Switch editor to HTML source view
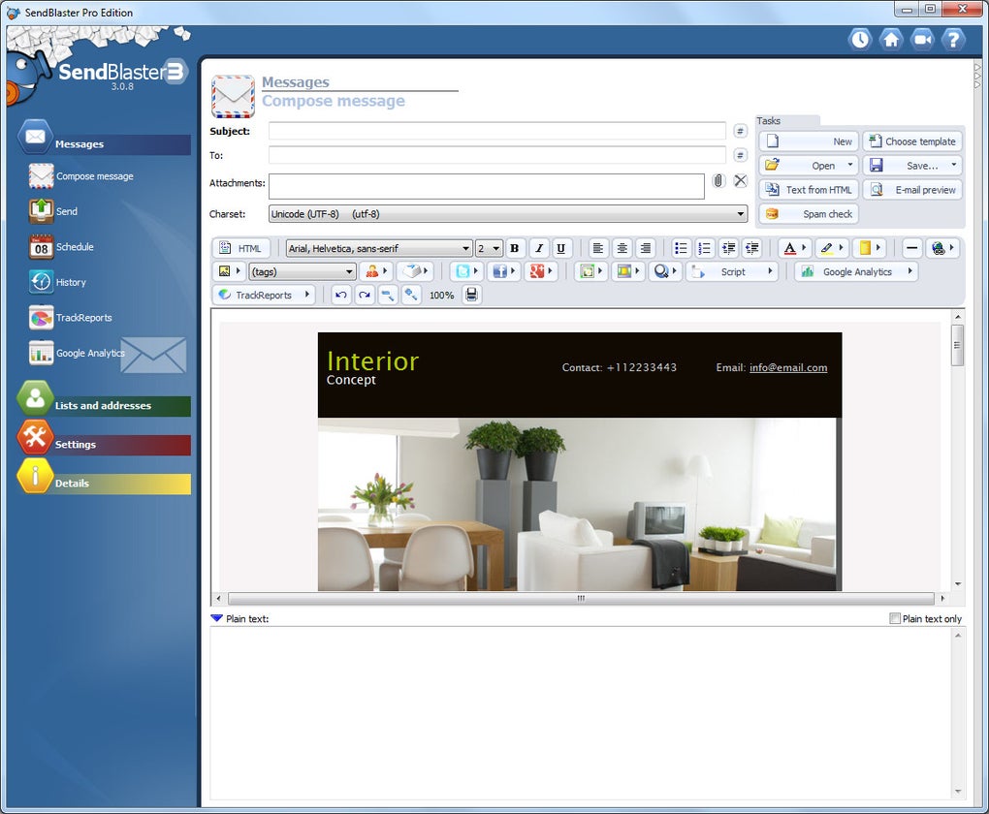 click(x=240, y=248)
